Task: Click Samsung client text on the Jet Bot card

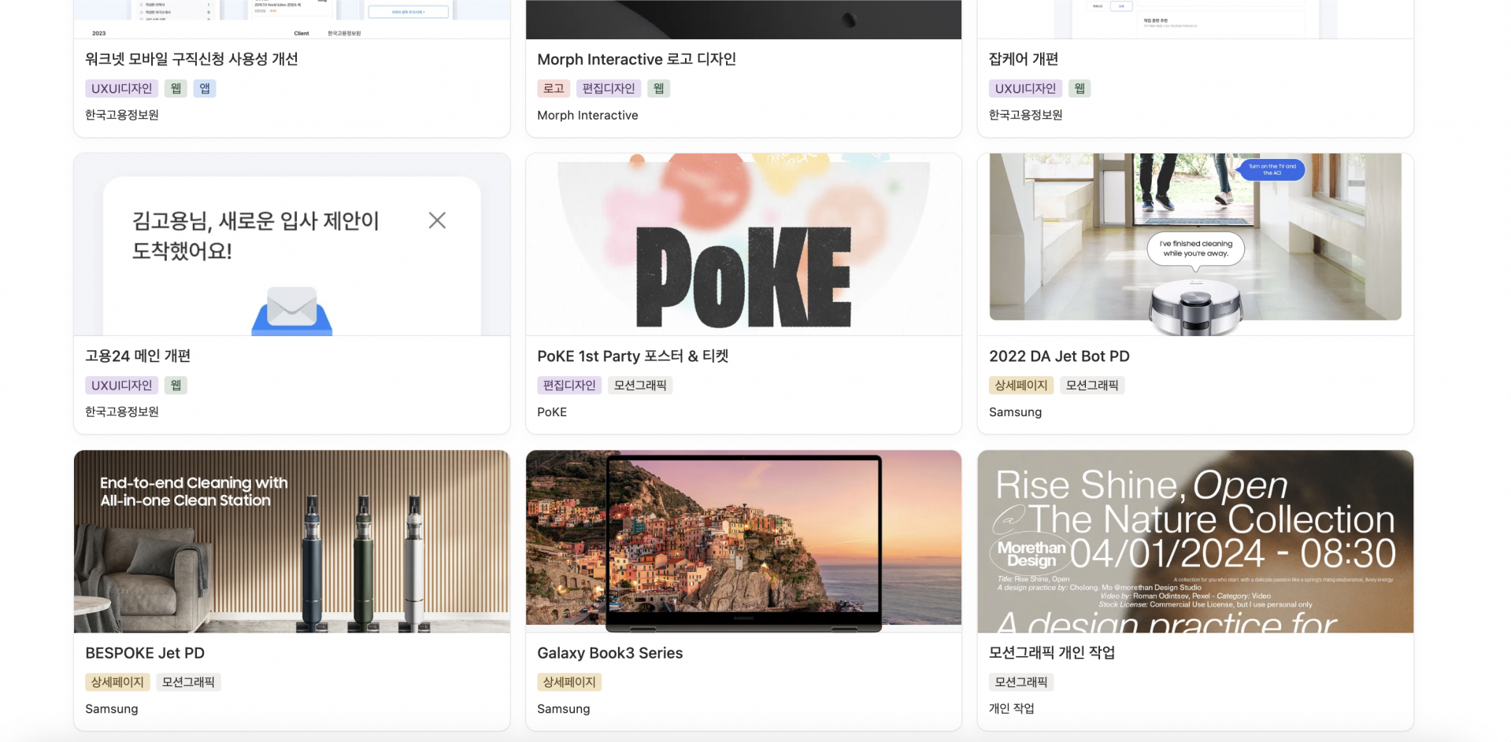Action: point(1016,412)
